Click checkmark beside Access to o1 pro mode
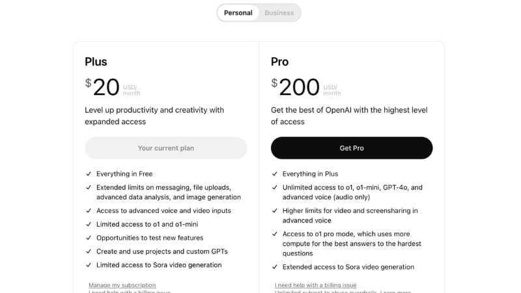This screenshot has height=293, width=521. click(x=275, y=234)
